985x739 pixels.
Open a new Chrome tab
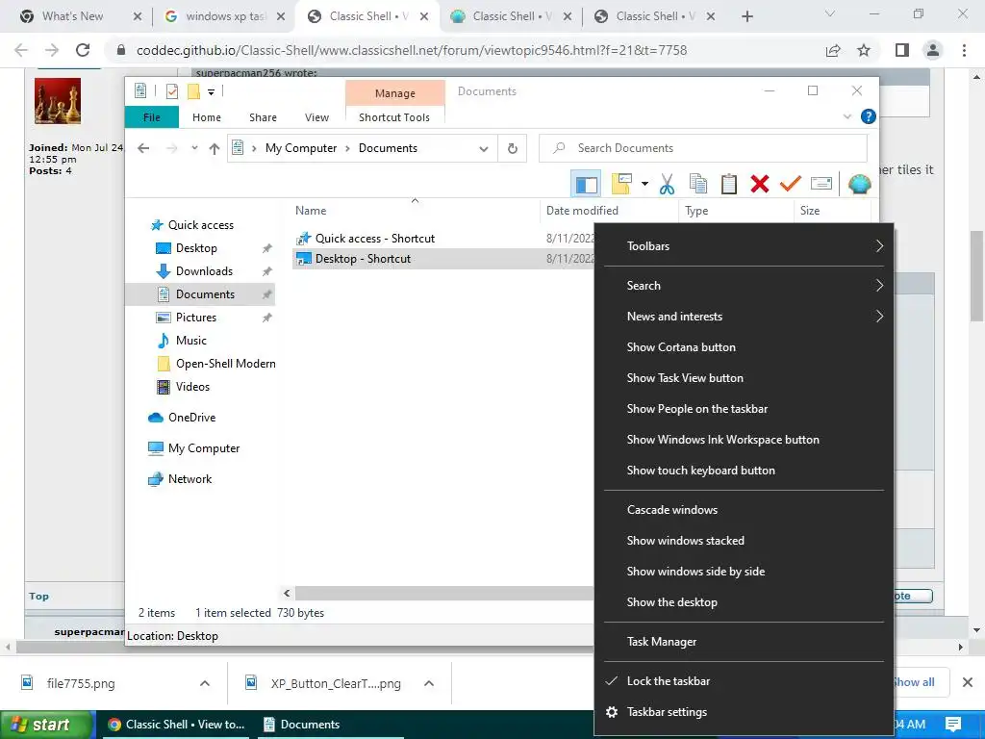coord(746,16)
